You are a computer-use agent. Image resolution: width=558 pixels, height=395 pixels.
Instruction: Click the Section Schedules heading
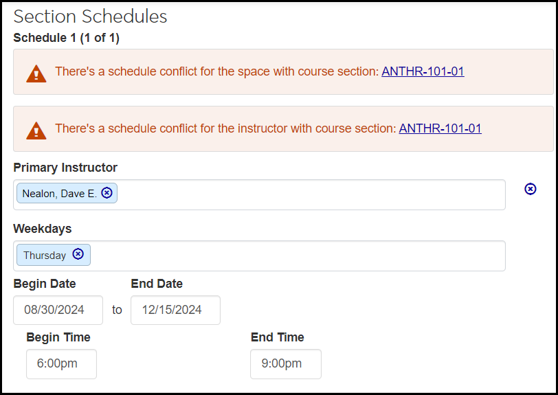click(90, 16)
